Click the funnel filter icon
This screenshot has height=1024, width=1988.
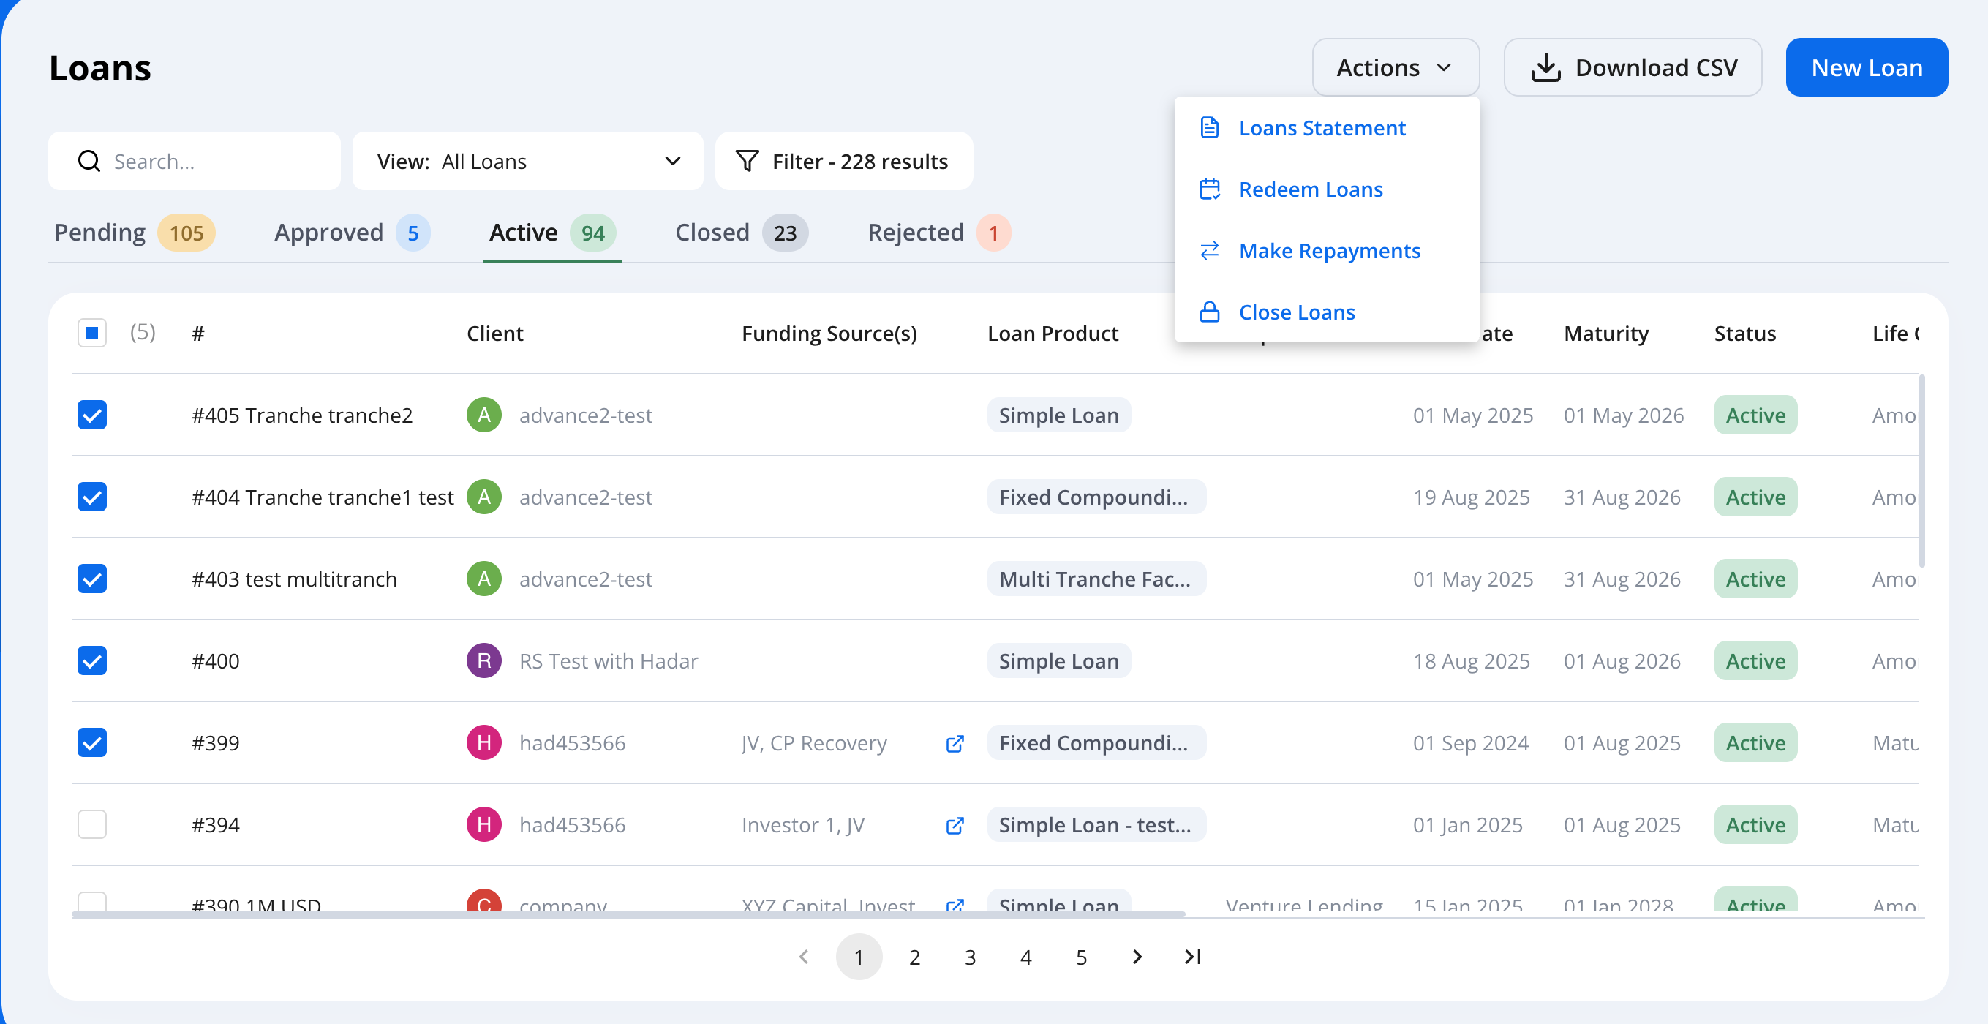(x=747, y=161)
